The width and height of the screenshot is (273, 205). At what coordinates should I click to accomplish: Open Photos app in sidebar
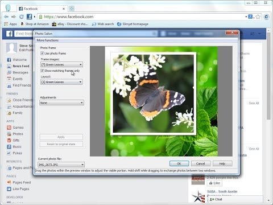(x=15, y=134)
